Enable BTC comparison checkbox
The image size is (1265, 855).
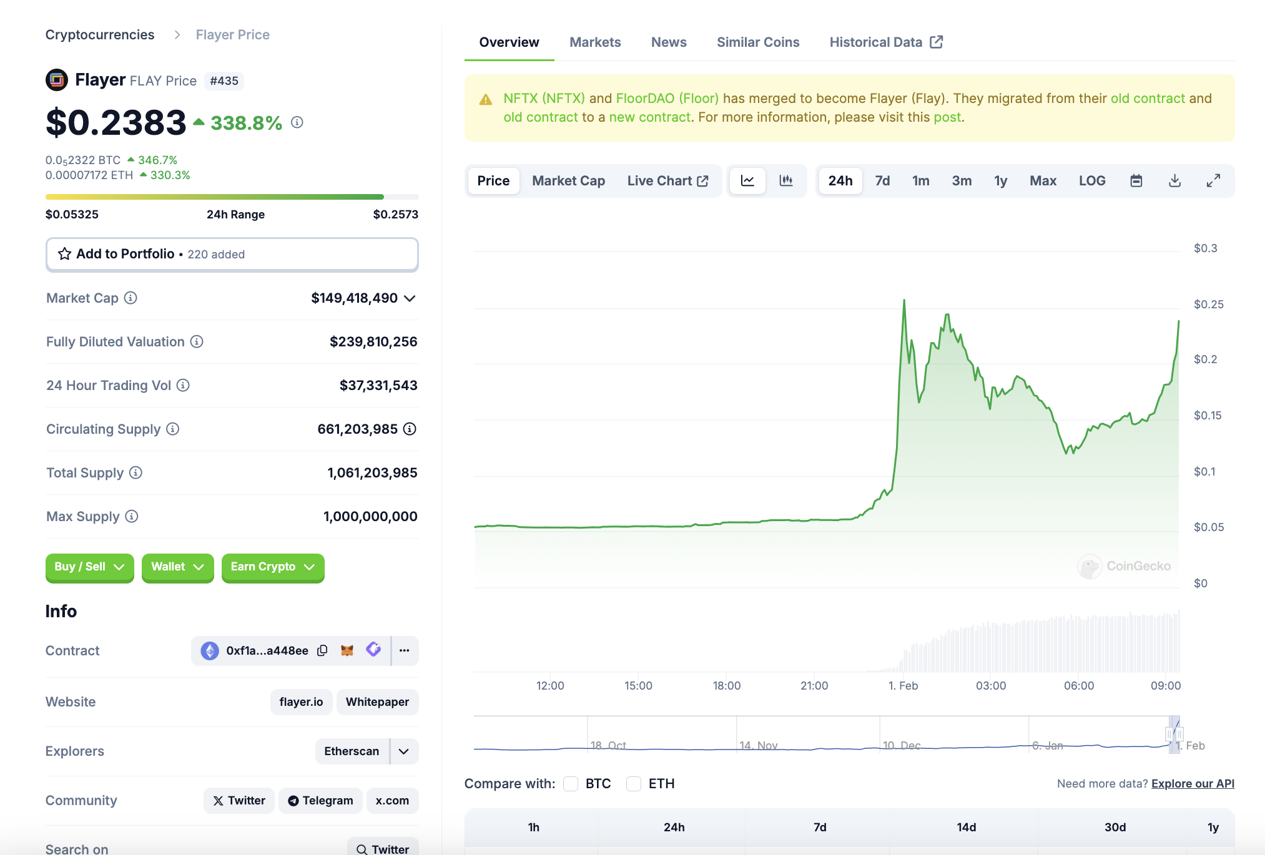pos(571,784)
